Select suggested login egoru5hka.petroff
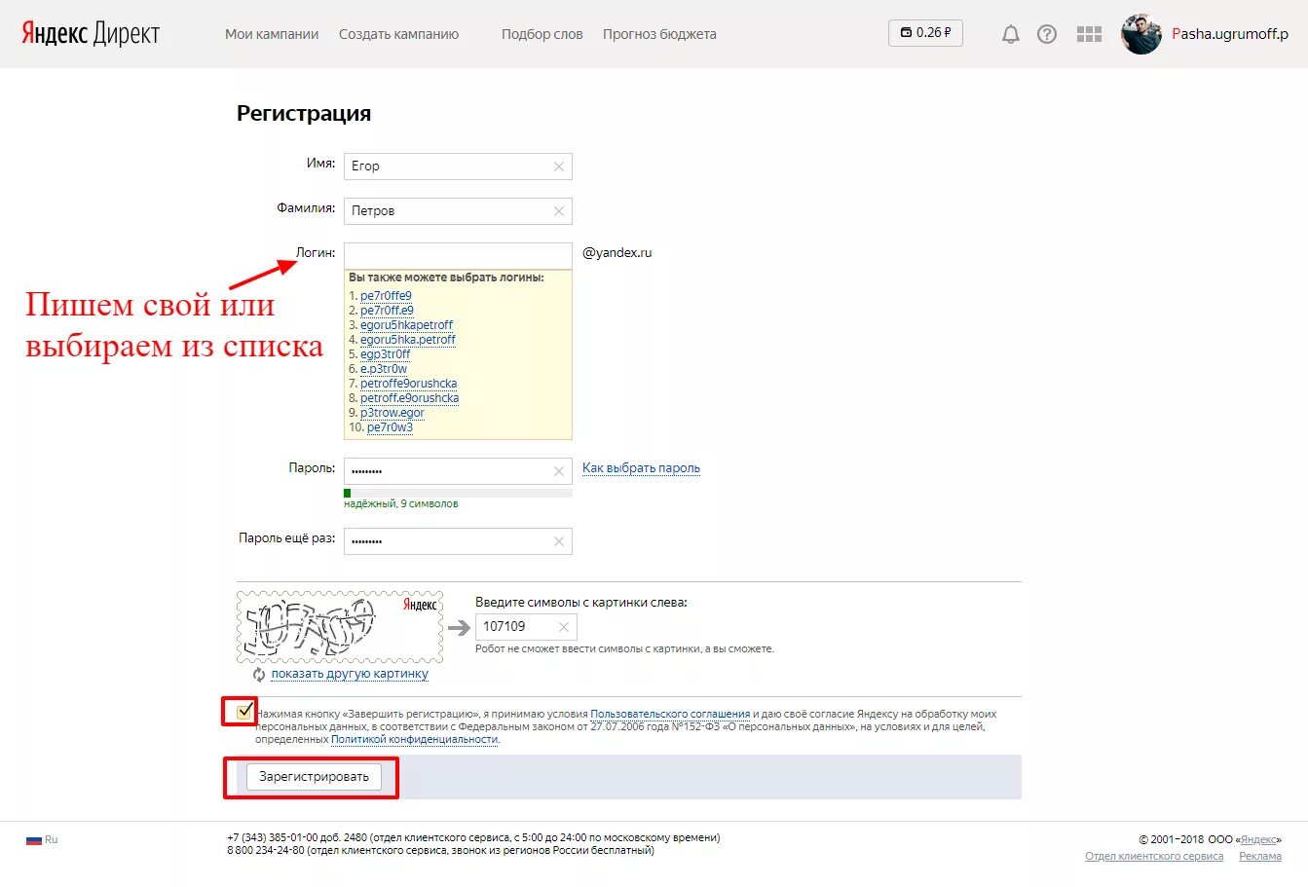 coord(408,340)
